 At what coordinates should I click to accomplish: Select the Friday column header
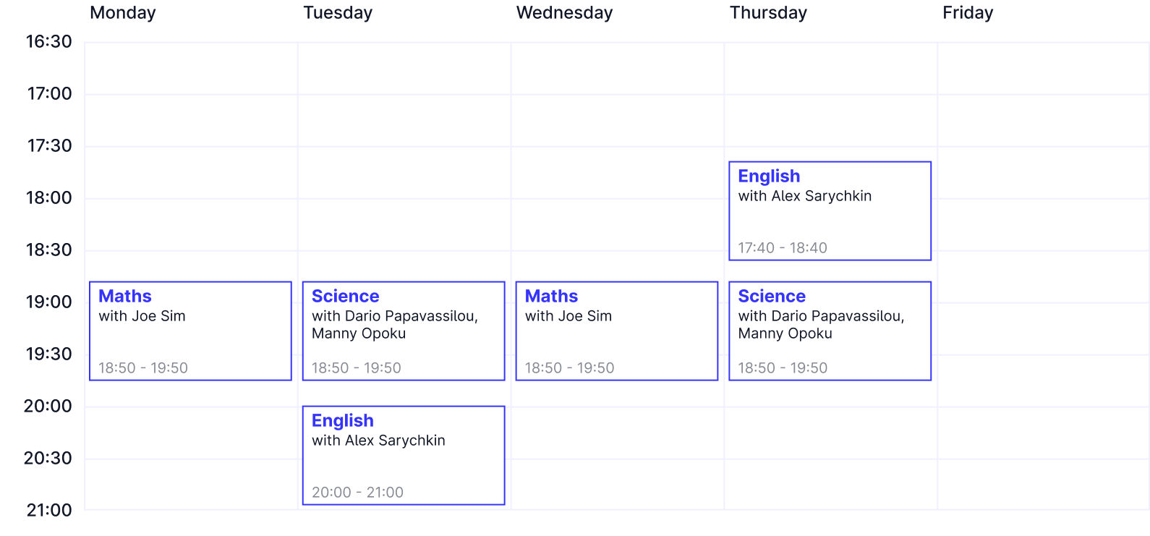tap(968, 13)
